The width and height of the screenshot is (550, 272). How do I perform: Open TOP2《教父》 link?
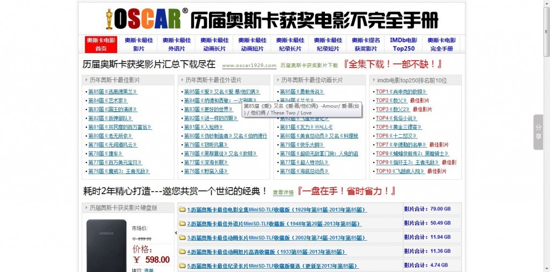click(392, 101)
